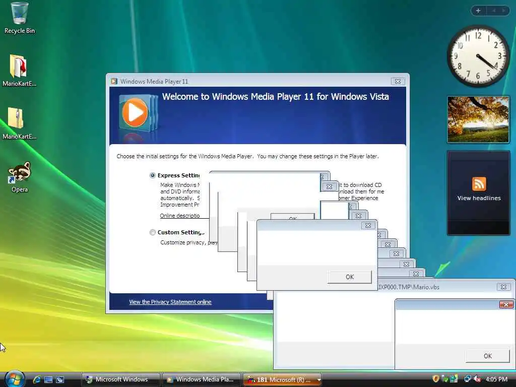Select the Express Settings radio button

(x=152, y=175)
